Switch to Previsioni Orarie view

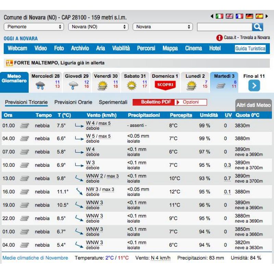click(x=73, y=102)
